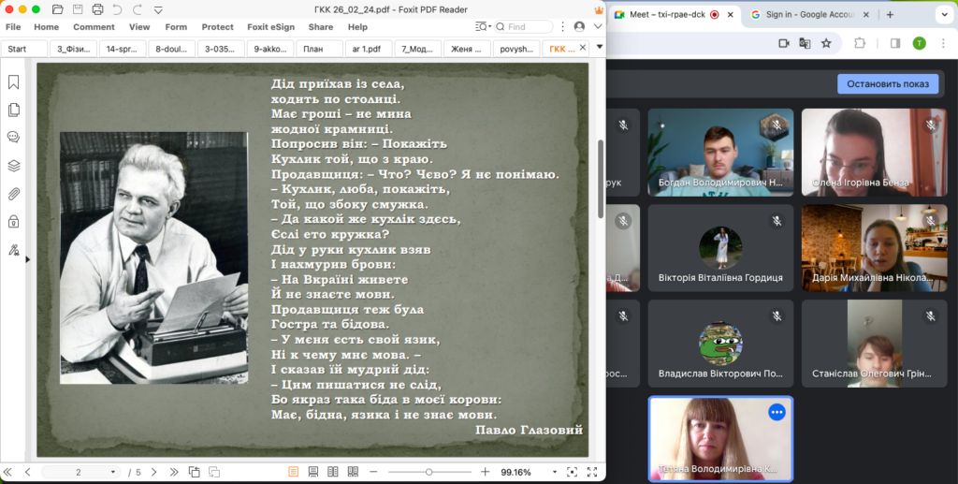Click the Print icon in title bar
This screenshot has width=958, height=484.
(x=98, y=10)
